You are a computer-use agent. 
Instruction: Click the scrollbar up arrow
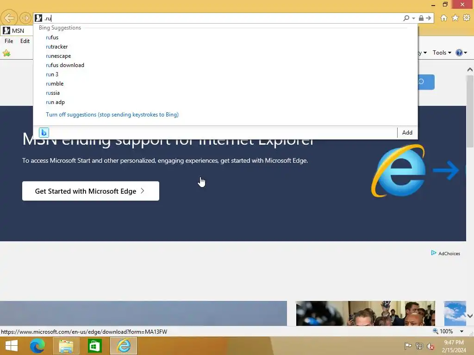point(470,70)
